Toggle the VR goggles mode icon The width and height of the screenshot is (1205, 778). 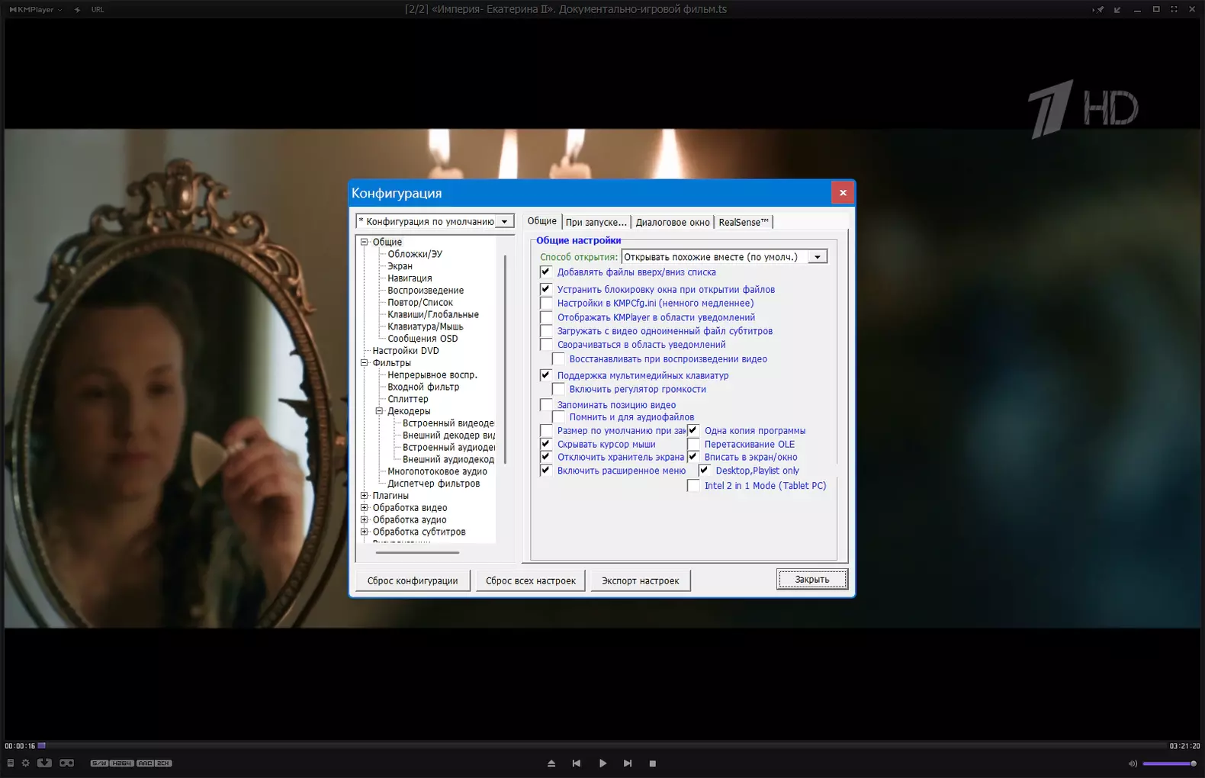click(67, 763)
